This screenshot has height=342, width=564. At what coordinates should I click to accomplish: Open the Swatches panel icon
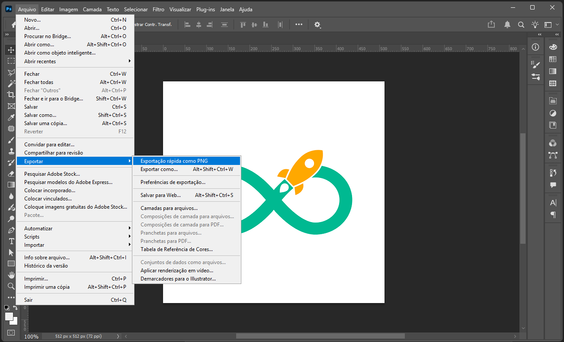(x=553, y=59)
